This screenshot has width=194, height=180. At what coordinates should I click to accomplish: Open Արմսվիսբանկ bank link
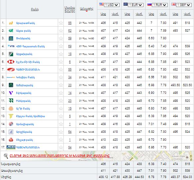point(25,124)
